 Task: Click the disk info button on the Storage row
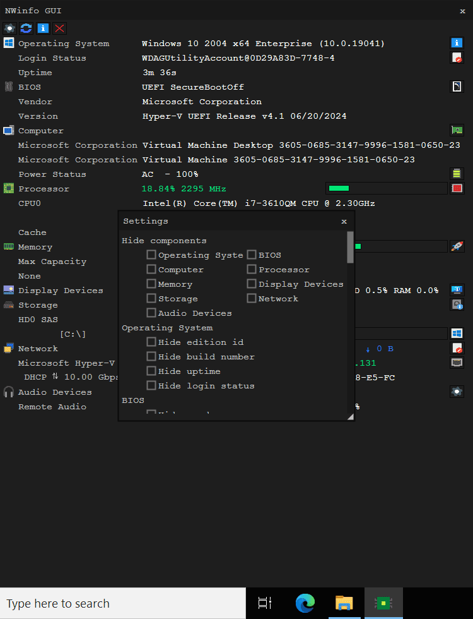click(x=457, y=304)
